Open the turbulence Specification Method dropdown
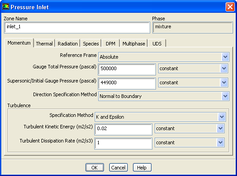 [160, 117]
